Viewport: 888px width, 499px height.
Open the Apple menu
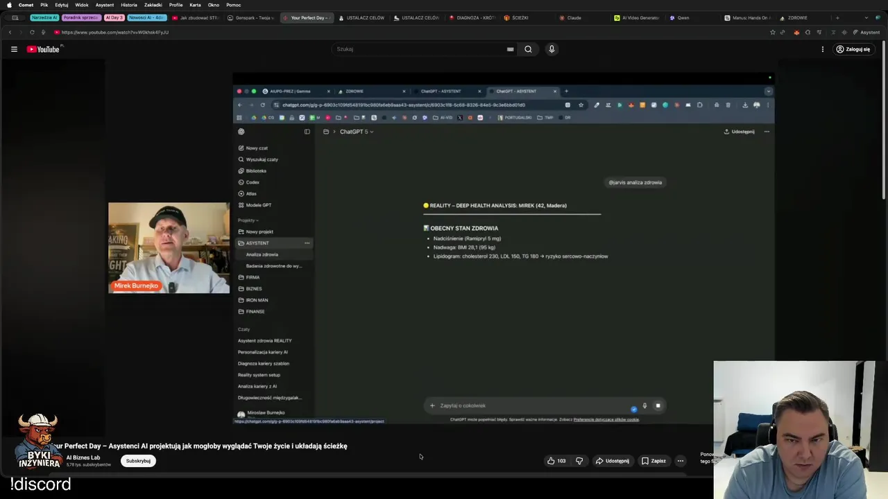click(x=9, y=5)
